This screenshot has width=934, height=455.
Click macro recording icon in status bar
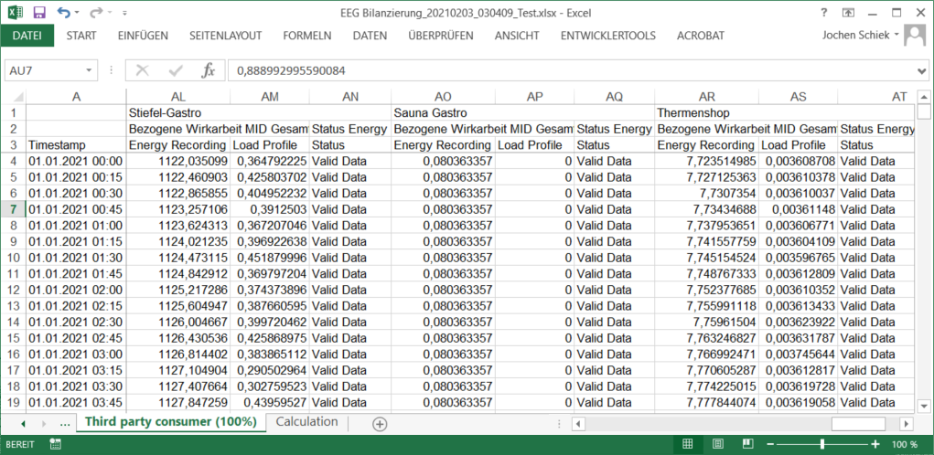click(56, 444)
